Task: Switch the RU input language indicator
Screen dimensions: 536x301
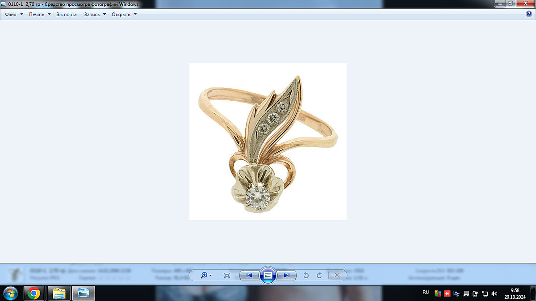Action: (x=425, y=293)
